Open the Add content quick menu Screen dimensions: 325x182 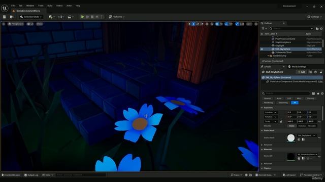[51, 17]
